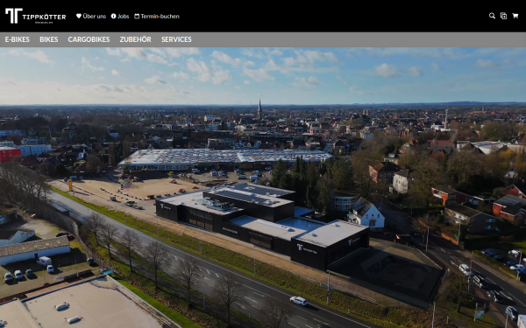
Task: Open the product comparison icon
Action: click(503, 16)
